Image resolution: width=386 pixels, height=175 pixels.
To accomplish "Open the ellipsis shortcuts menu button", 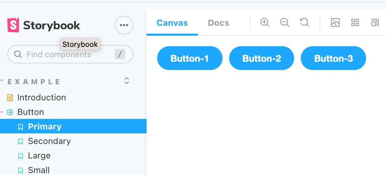I will (x=124, y=25).
